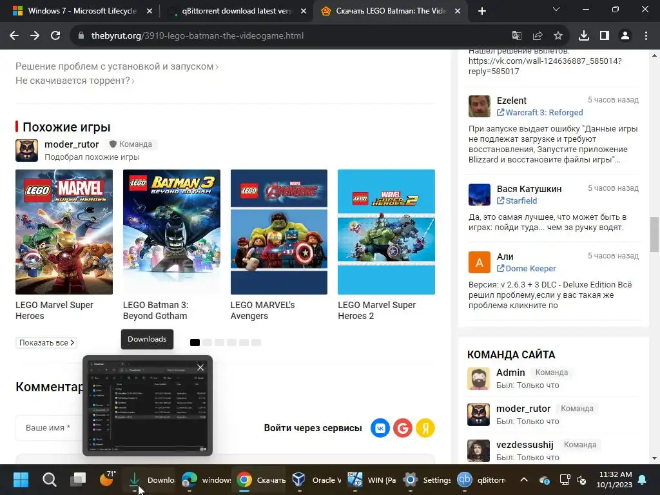
Task: Click muted volume icon in system tray
Action: tap(581, 480)
